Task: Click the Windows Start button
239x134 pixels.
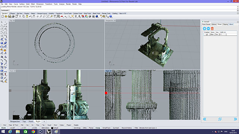Action: 3,131
